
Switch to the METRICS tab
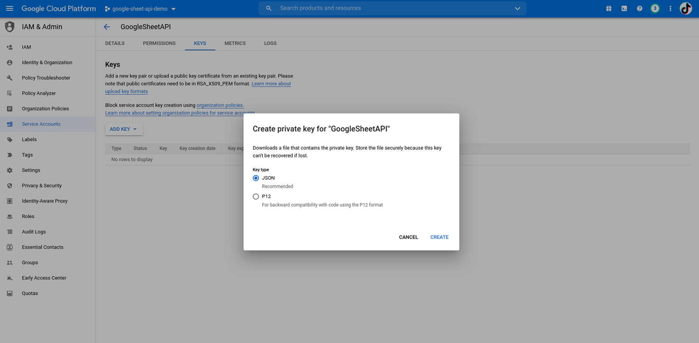tap(235, 43)
